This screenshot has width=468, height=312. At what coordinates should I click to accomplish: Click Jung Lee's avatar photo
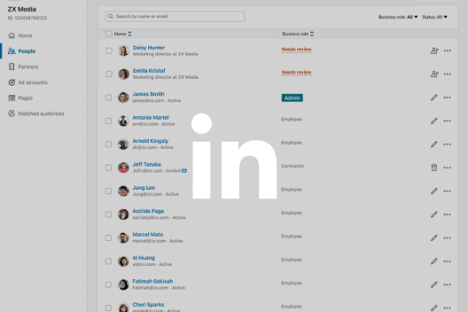pyautogui.click(x=123, y=191)
